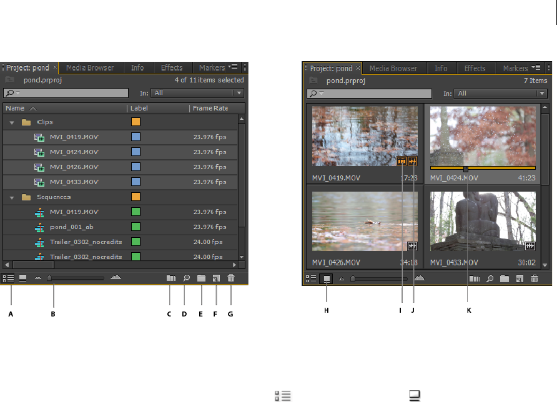Switch left panel to Icon View
Viewport: 557px width, 402px height.
point(22,278)
